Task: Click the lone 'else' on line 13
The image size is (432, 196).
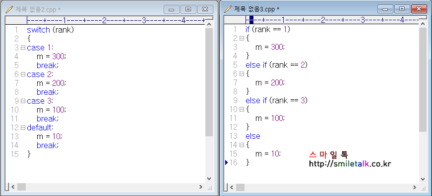Action: [x=252, y=136]
